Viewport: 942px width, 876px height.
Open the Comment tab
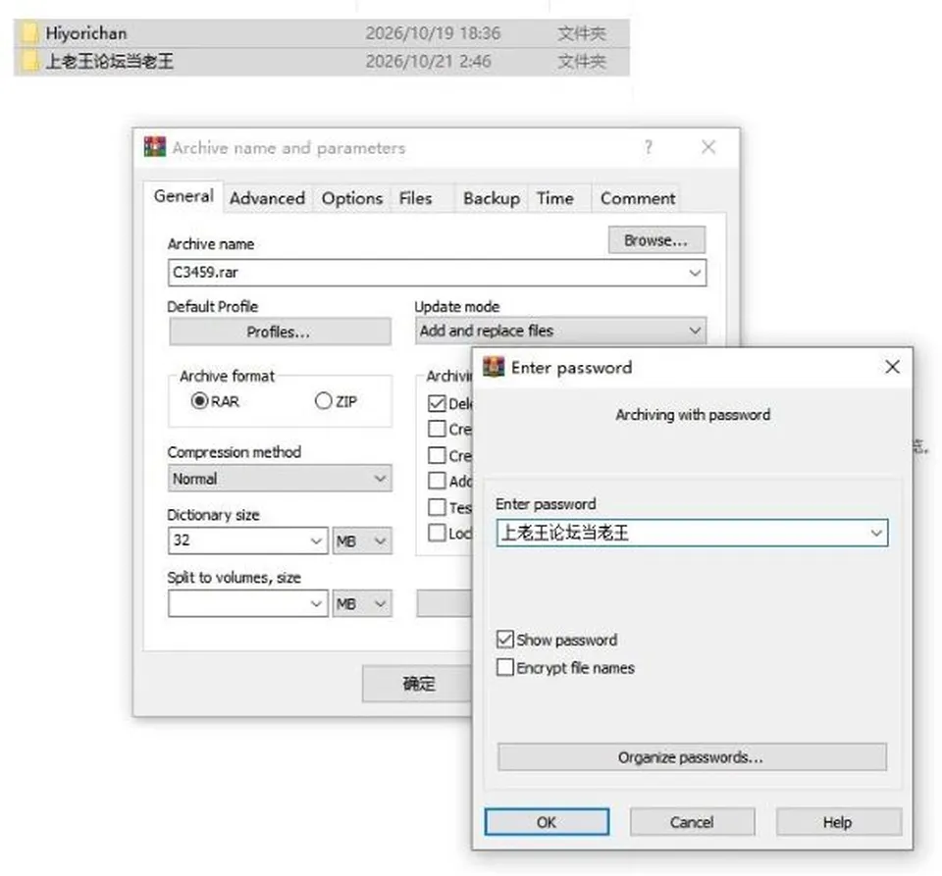click(638, 198)
